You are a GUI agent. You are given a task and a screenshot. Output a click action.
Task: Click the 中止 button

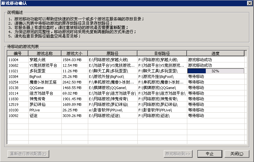click(210, 154)
